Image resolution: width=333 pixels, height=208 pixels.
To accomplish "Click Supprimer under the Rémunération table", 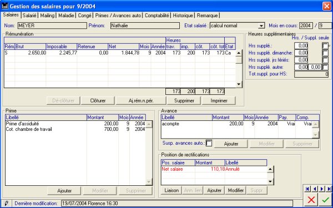I will pyautogui.click(x=184, y=100).
